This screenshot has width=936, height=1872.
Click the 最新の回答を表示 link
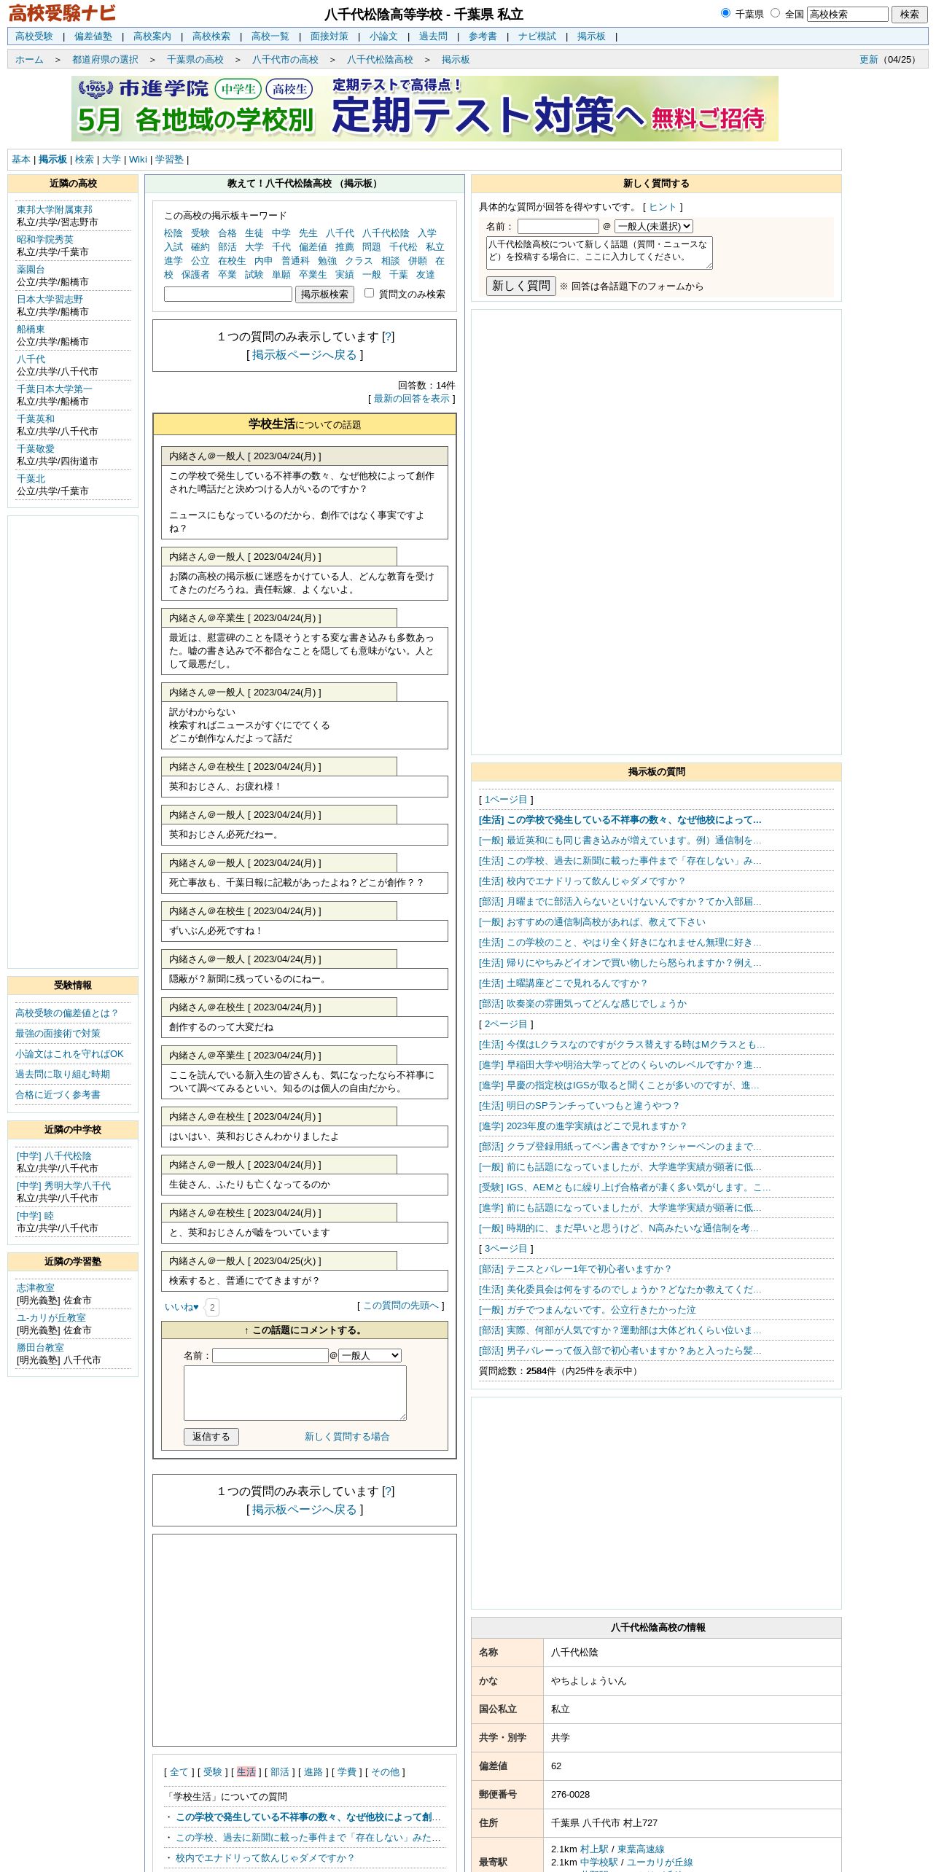(412, 399)
